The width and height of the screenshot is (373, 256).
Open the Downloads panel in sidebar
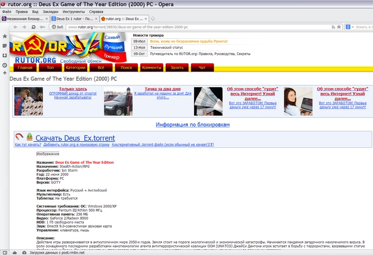tap(5, 55)
